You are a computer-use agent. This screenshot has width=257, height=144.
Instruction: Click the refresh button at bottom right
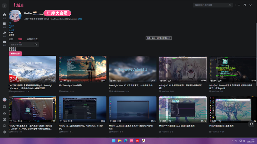[251, 124]
